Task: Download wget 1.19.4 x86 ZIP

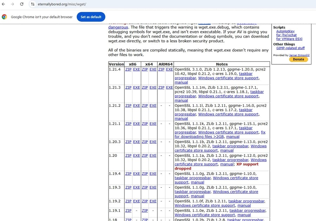Action: coord(129,173)
